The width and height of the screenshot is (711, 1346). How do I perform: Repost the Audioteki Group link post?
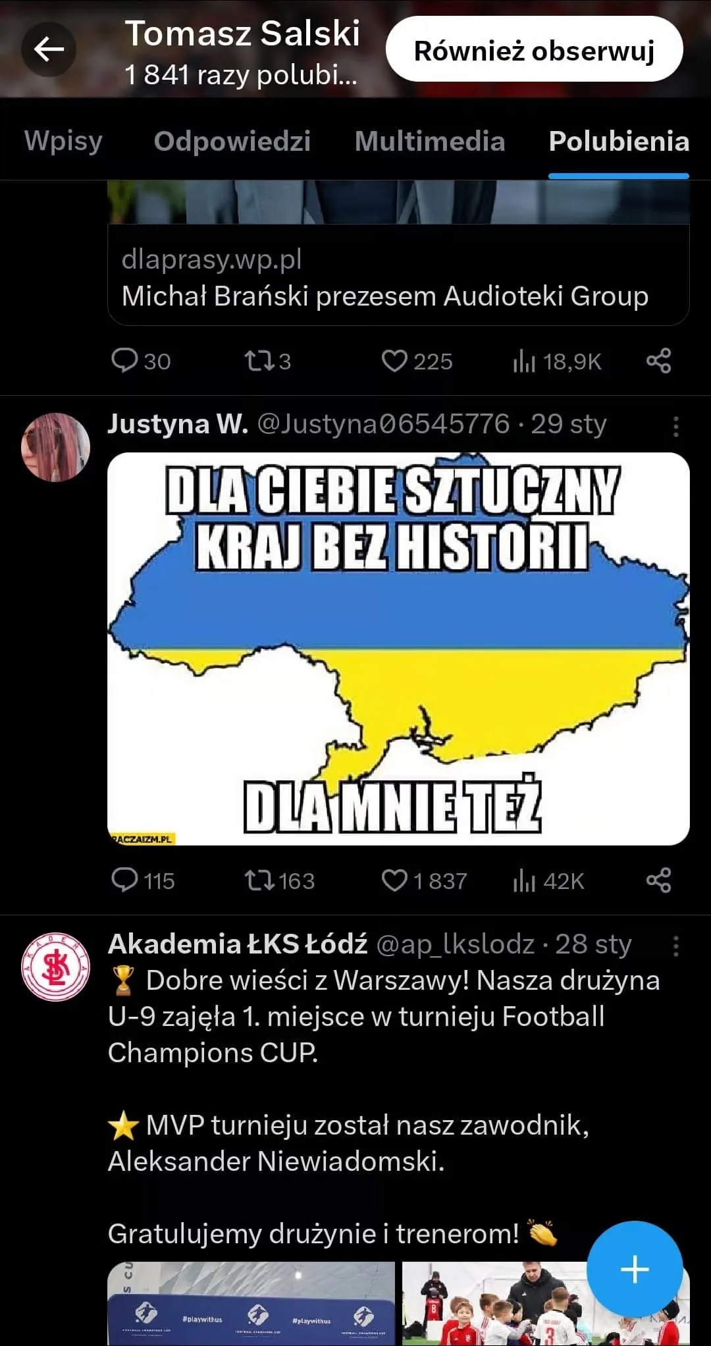(x=268, y=361)
